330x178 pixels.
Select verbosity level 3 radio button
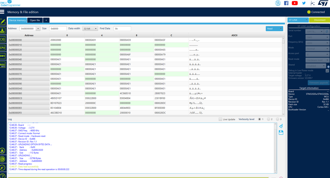(x=277, y=119)
